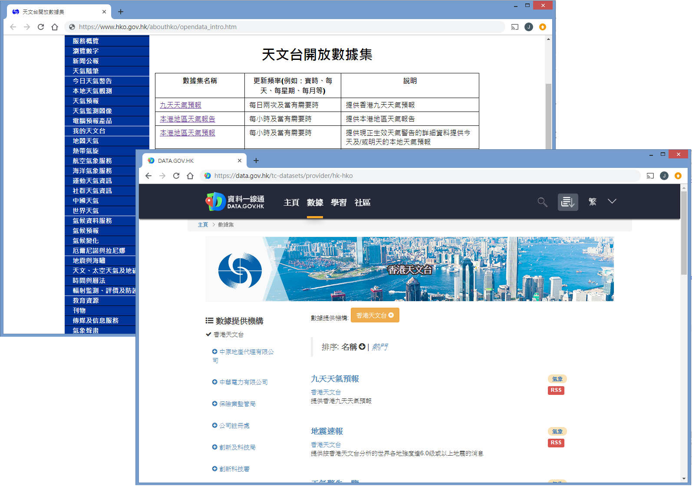The width and height of the screenshot is (692, 486).
Task: Click RSS badge of 地震速報
Action: pos(556,443)
